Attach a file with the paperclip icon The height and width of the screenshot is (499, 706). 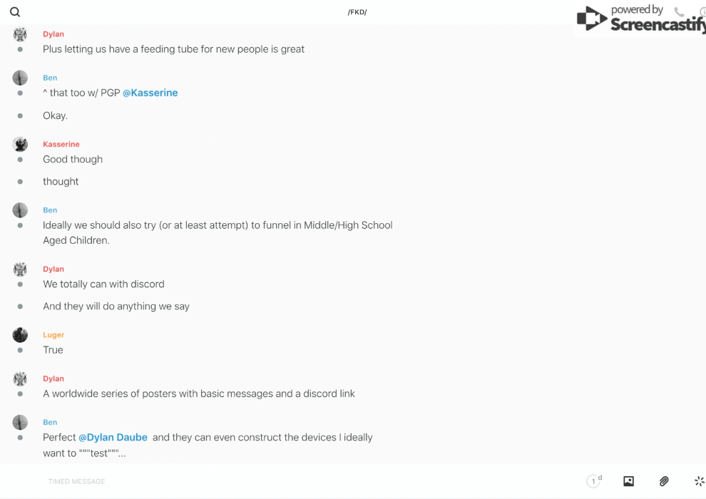[x=664, y=481]
